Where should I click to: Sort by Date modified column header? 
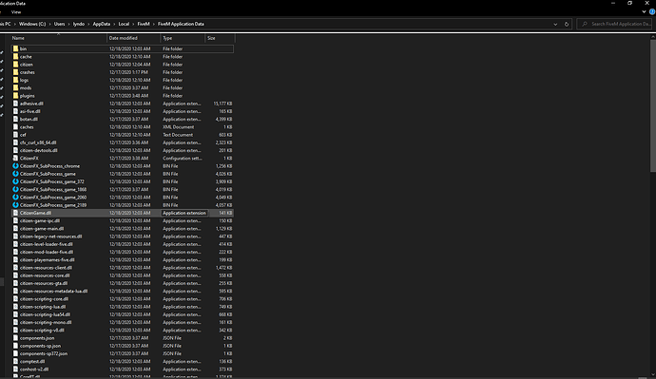point(133,38)
